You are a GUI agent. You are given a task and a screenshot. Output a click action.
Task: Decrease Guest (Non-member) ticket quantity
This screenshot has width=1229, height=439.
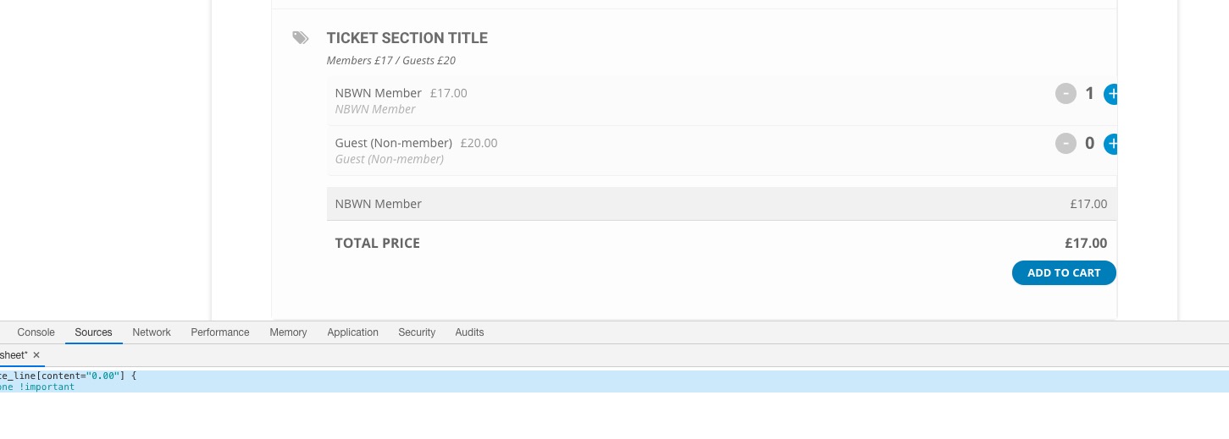(x=1066, y=144)
